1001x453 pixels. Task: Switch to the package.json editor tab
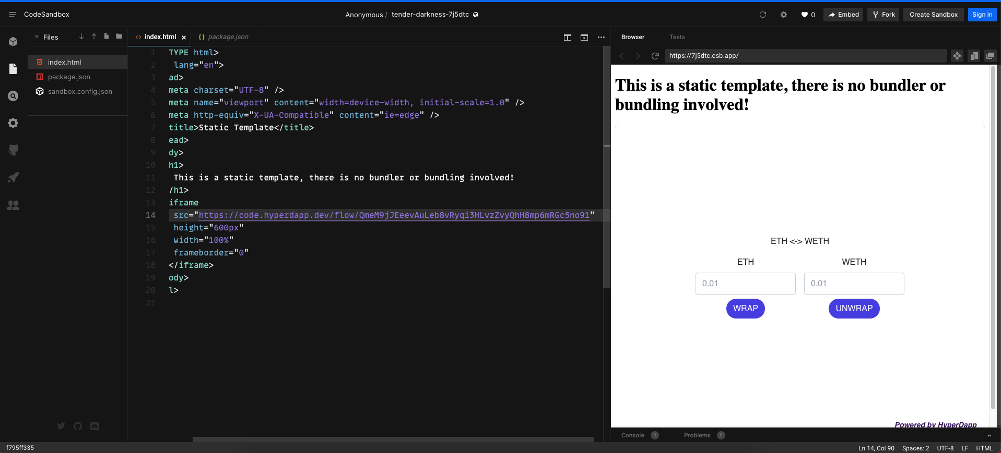pyautogui.click(x=228, y=37)
